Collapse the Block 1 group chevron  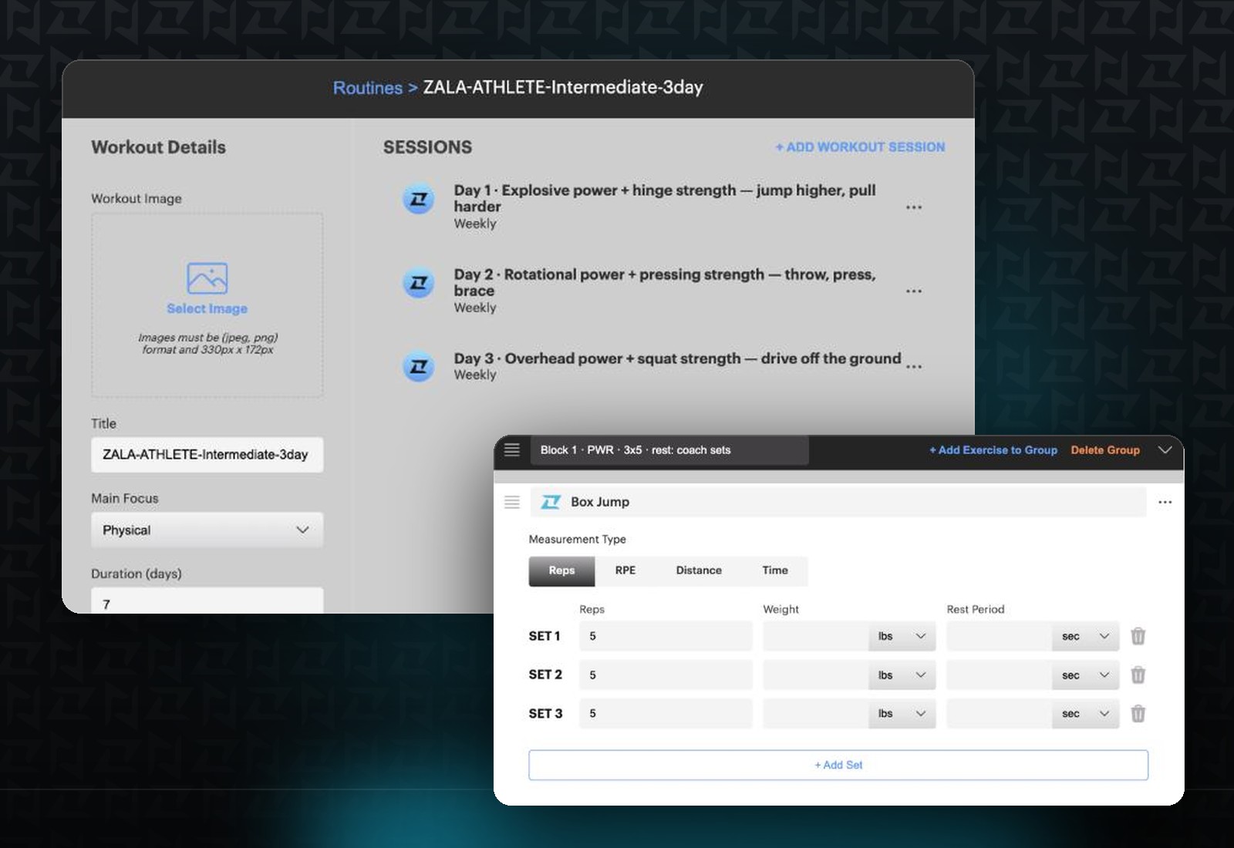(x=1165, y=449)
